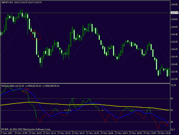Viewport: 179px width, 135px height.
Task: Click the 27 Nov 18:43 time label
Action: (x=107, y=133)
